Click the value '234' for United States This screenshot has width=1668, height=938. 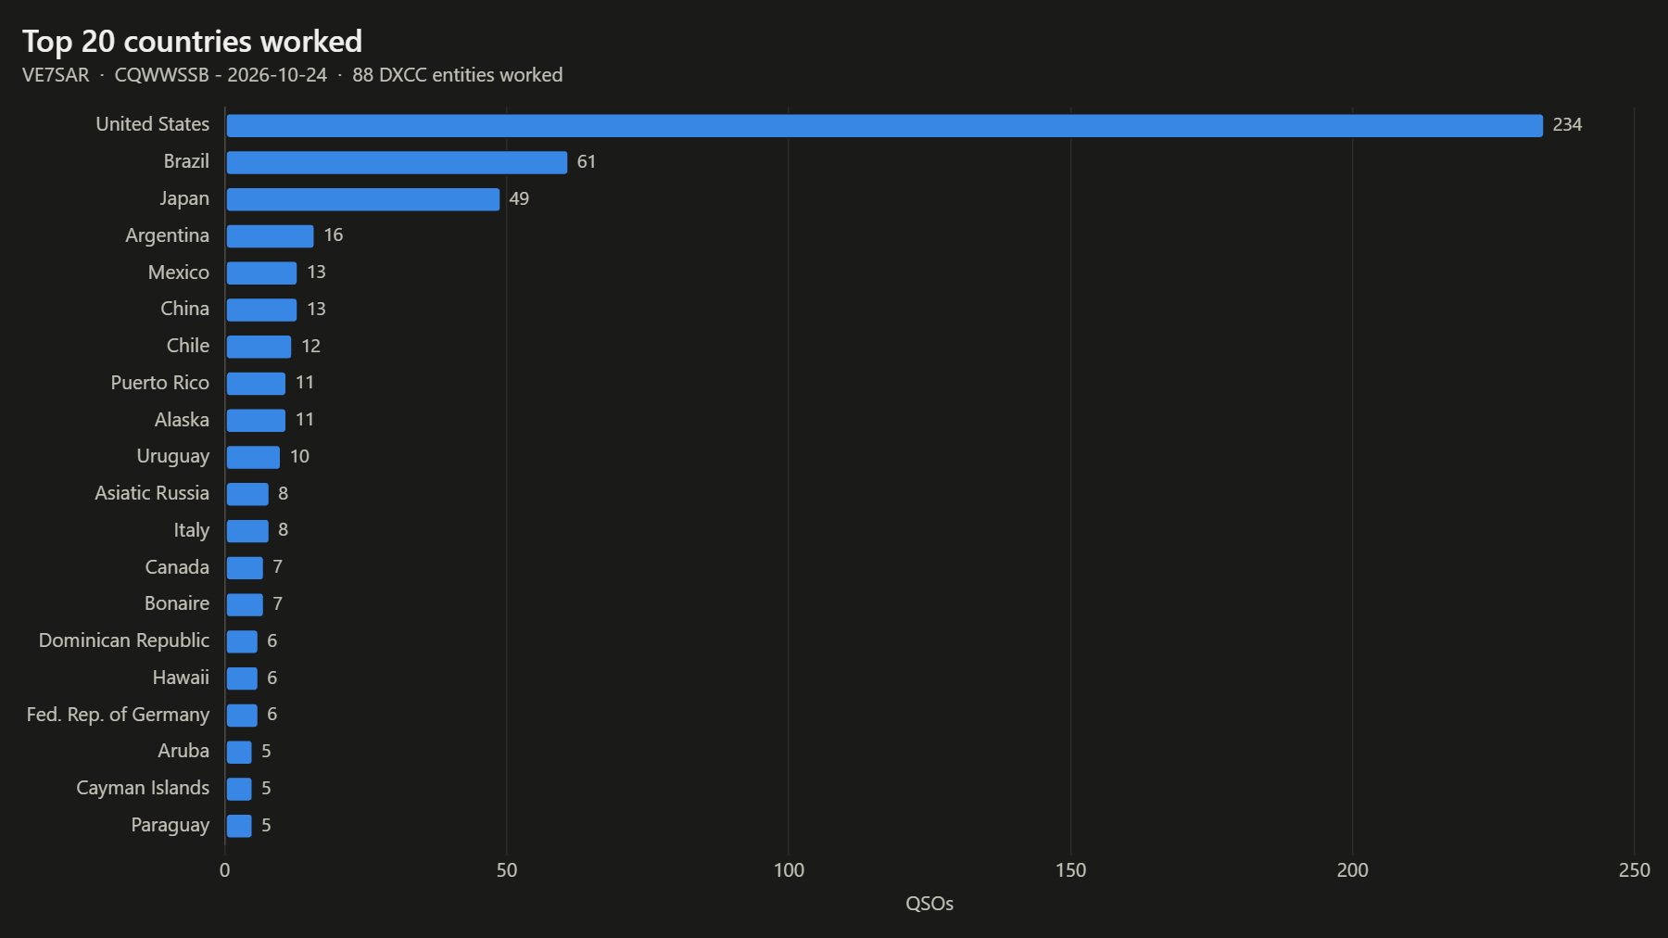1567,124
